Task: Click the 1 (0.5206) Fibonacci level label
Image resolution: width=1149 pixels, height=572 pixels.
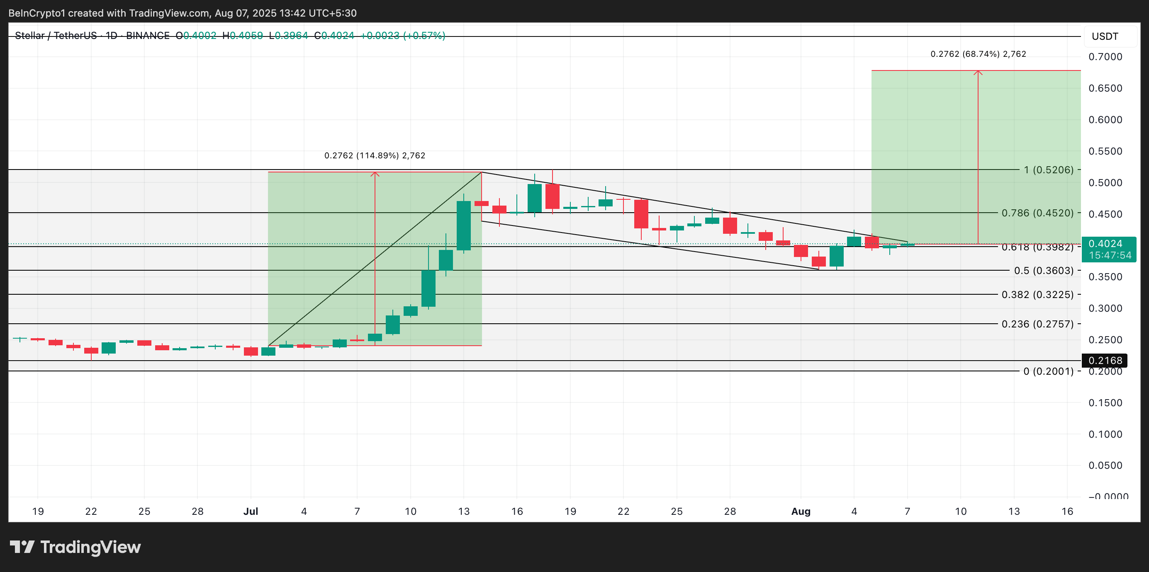Action: pos(1048,170)
